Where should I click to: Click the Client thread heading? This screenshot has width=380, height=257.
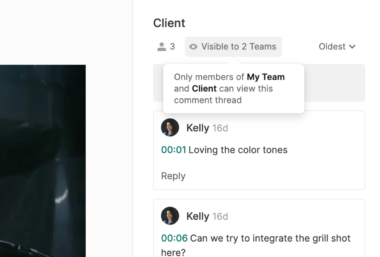[169, 23]
